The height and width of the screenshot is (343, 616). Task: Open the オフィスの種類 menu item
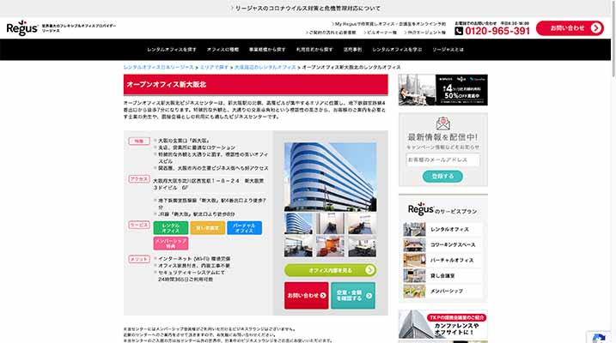(223, 50)
